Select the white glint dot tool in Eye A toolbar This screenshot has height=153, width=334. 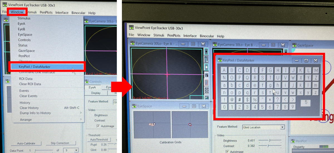(206, 67)
